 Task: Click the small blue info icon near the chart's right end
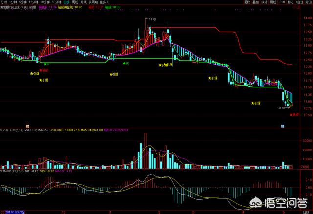(x=283, y=126)
